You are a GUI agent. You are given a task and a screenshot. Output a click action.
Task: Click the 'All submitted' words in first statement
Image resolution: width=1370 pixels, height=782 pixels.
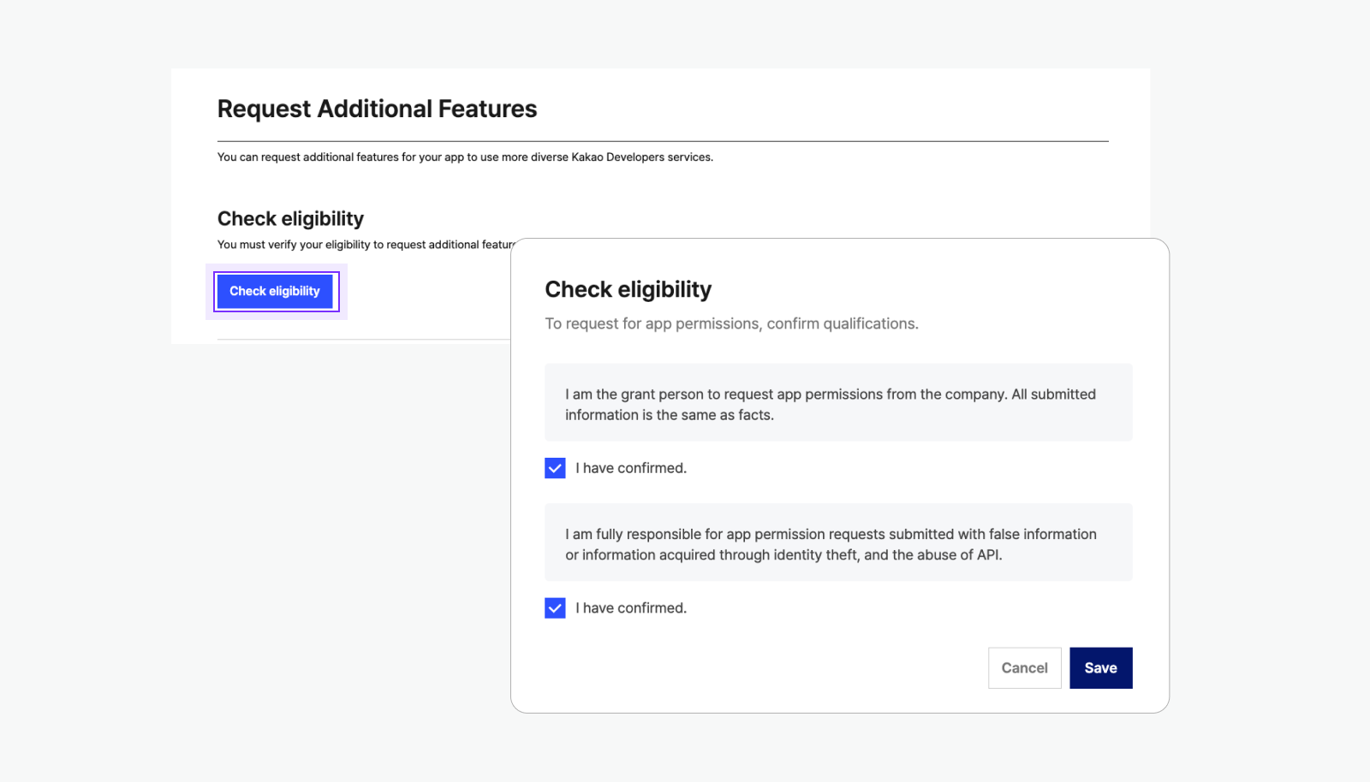(1053, 394)
